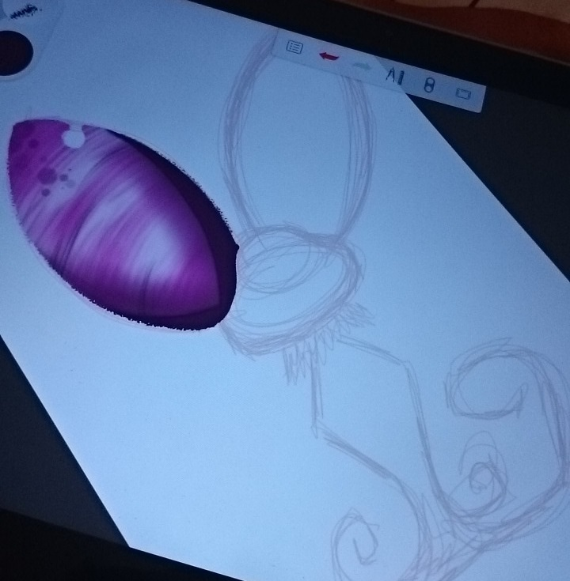This screenshot has height=581, width=570.
Task: Open the compass and ruler tools panel
Action: (395, 76)
